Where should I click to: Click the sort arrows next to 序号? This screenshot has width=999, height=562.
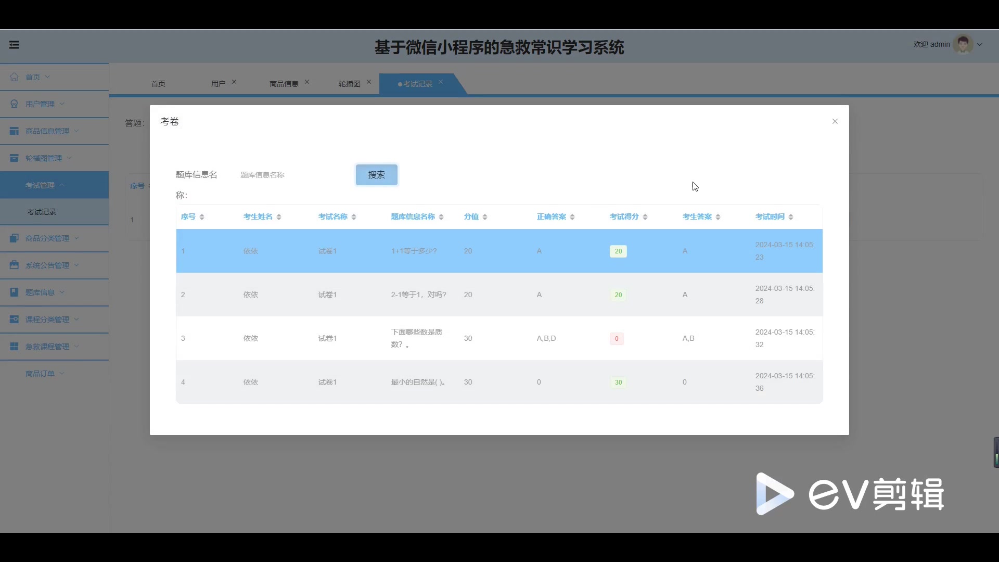point(202,217)
